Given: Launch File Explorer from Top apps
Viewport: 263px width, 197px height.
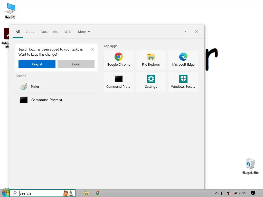Looking at the screenshot, I should coord(151,60).
